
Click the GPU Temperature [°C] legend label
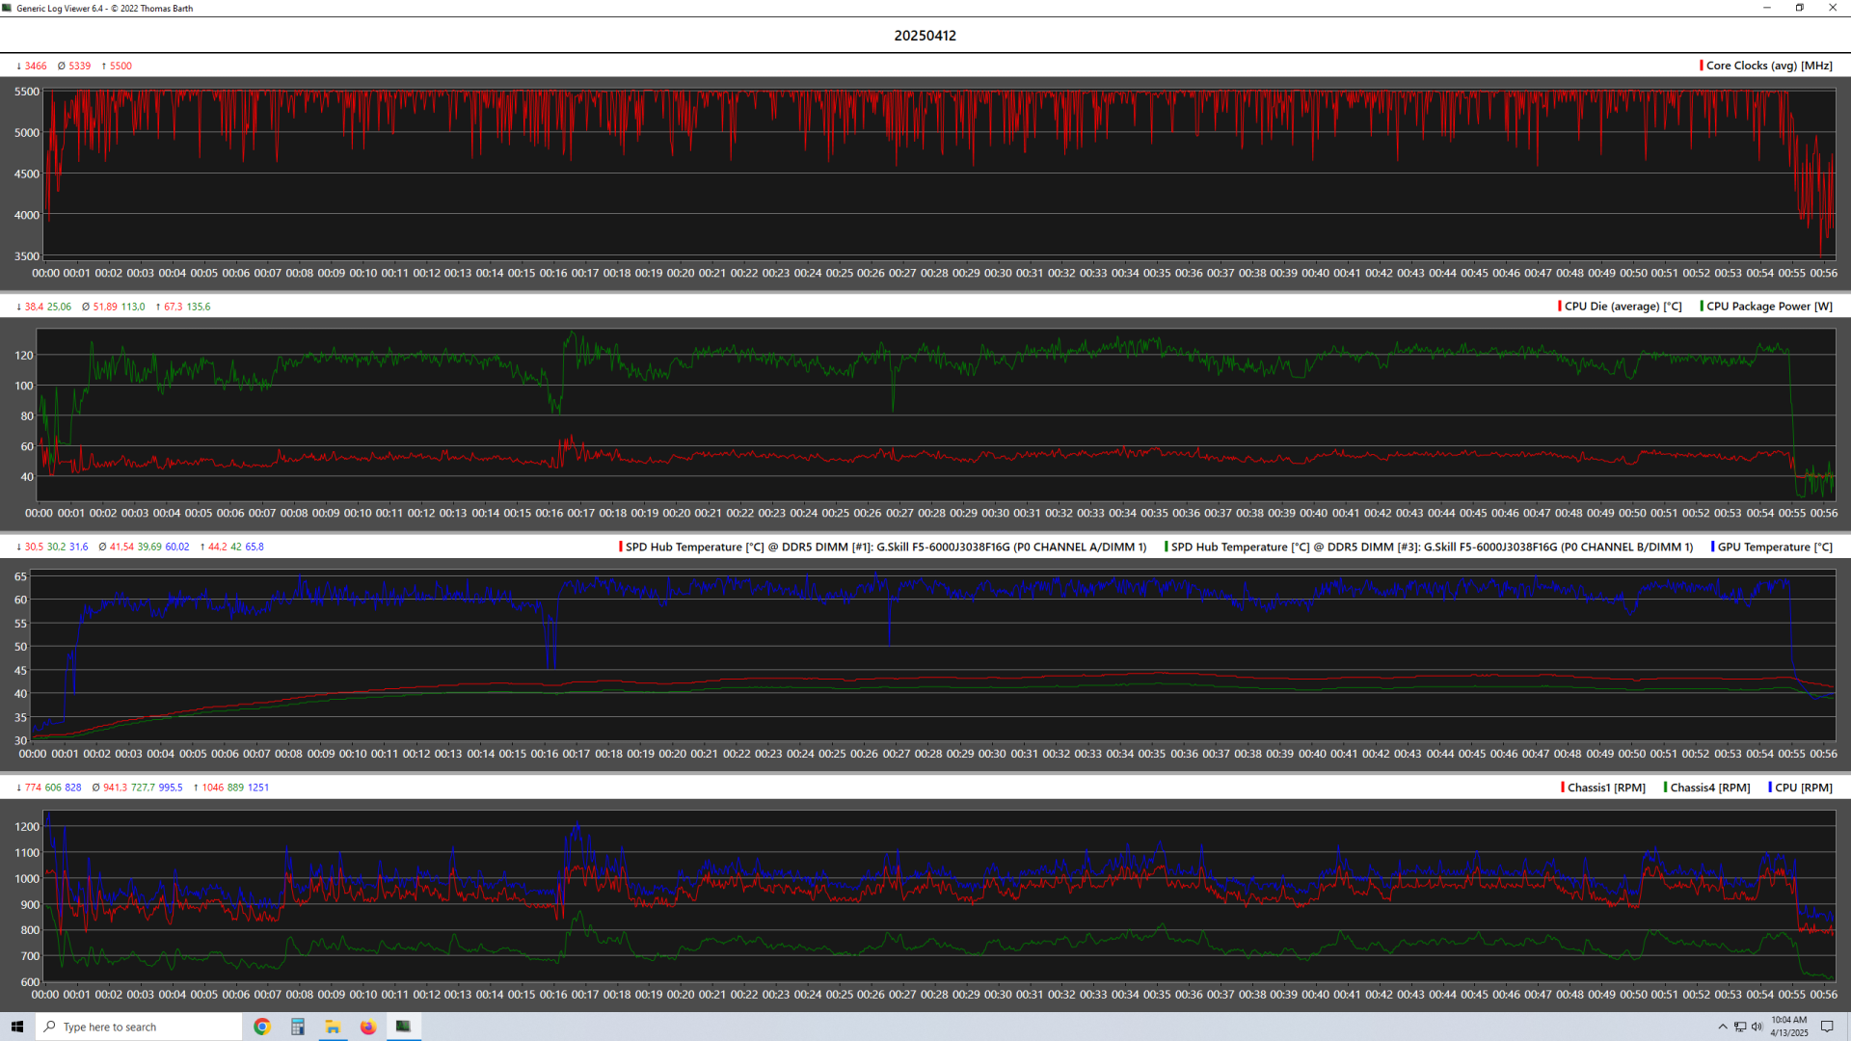coord(1775,547)
